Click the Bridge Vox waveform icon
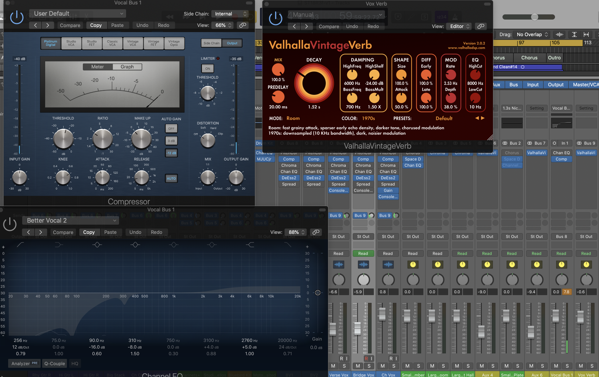Viewport: 599px width, 377px height. (363, 264)
